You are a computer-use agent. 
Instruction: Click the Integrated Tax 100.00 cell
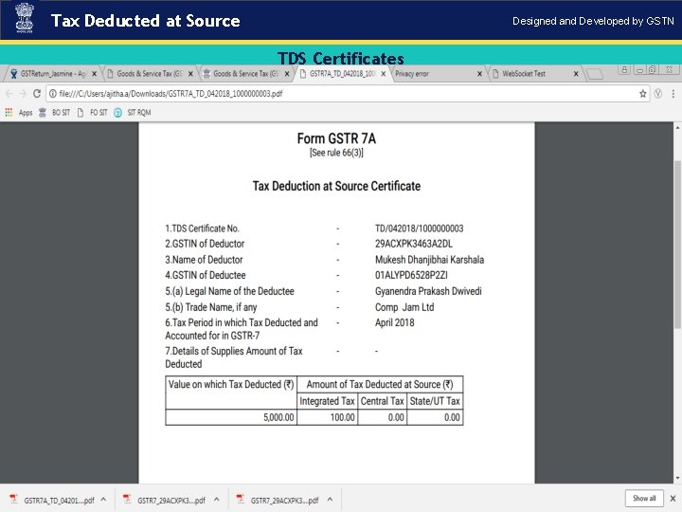tap(327, 417)
